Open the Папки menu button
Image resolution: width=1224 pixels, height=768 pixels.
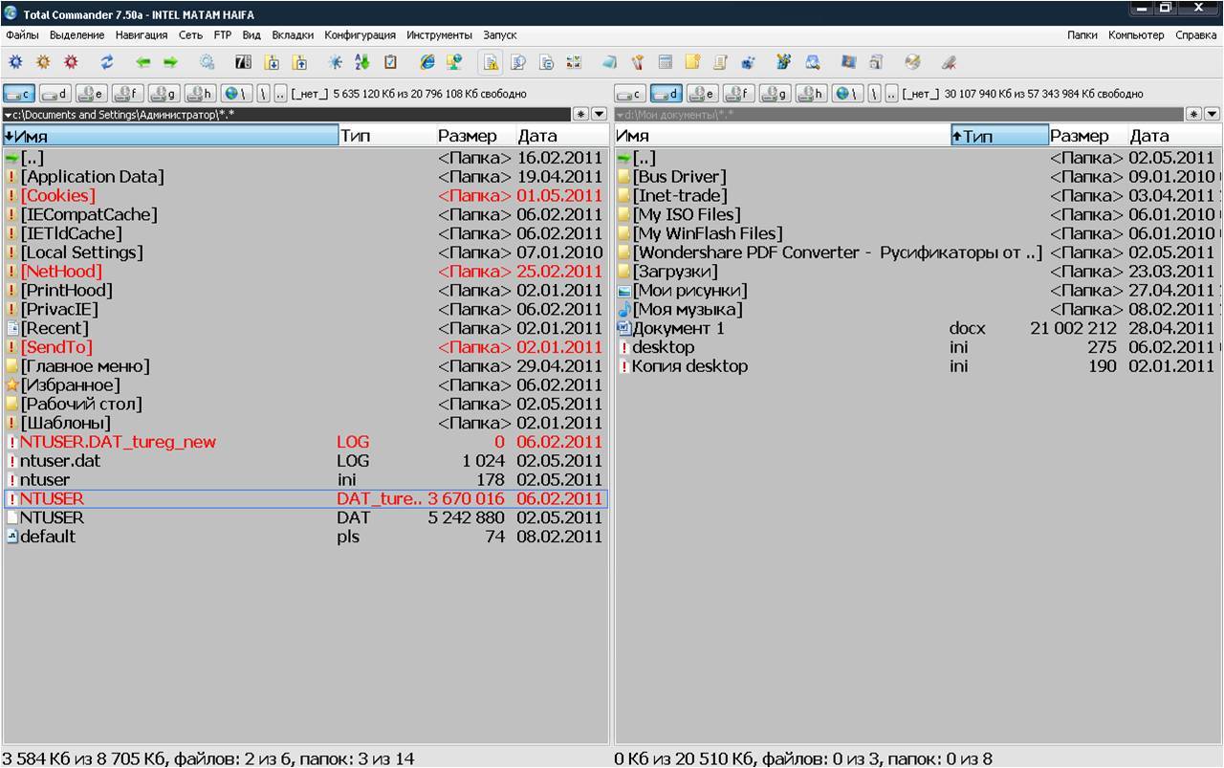click(x=1082, y=35)
